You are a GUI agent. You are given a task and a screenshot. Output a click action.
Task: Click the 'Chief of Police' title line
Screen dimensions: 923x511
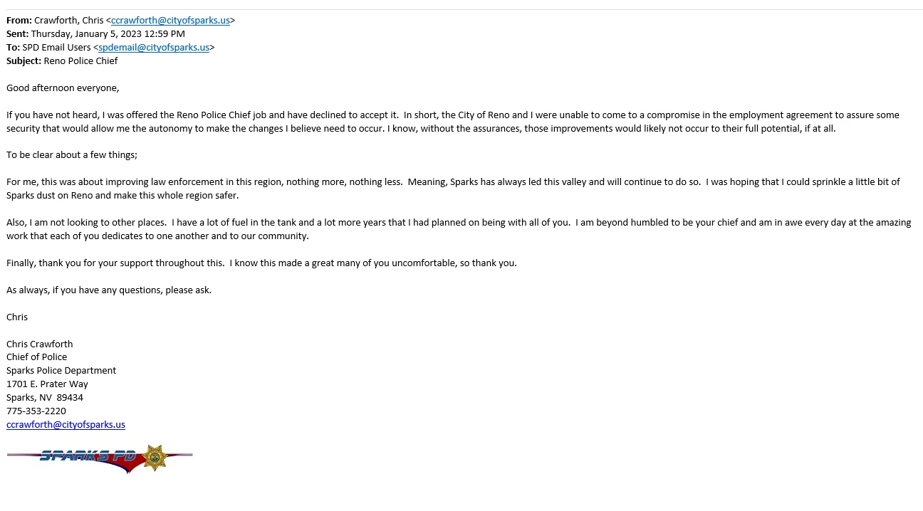point(36,357)
